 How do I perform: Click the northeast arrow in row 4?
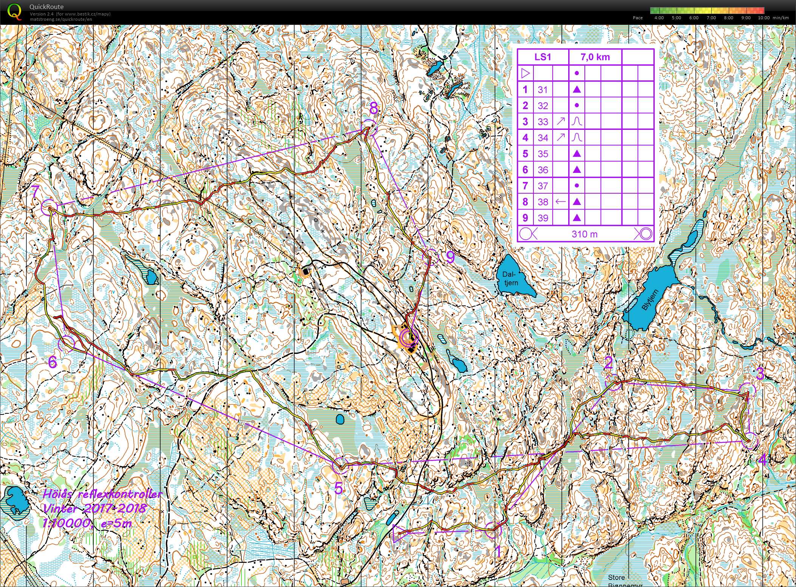coord(561,137)
